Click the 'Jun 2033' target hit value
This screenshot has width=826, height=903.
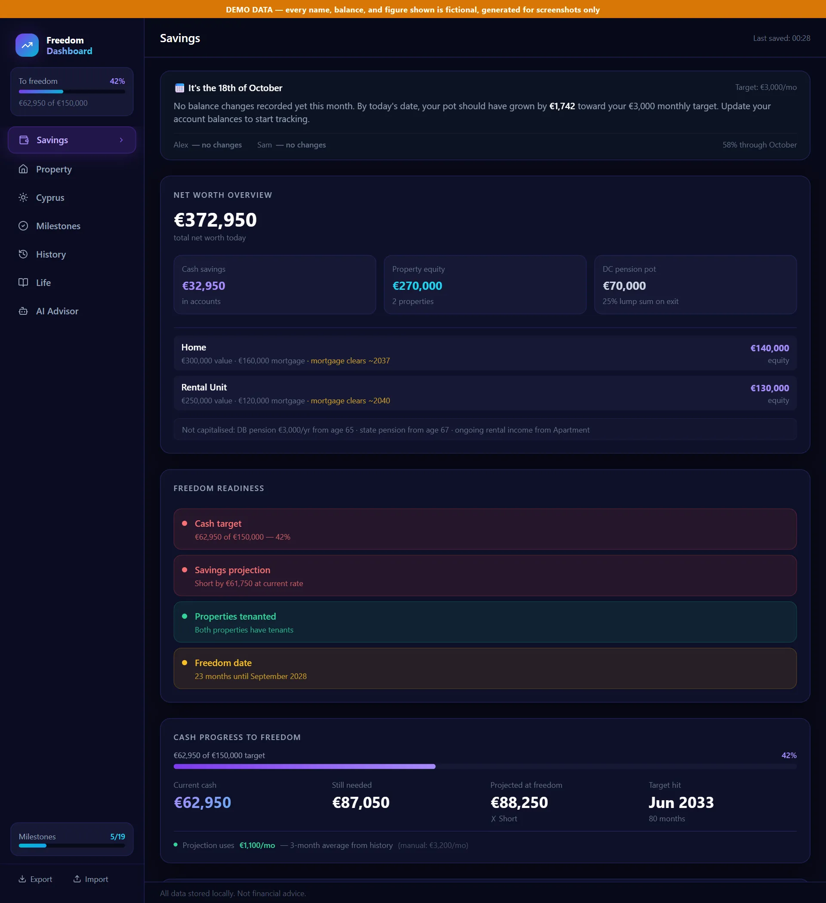[681, 802]
